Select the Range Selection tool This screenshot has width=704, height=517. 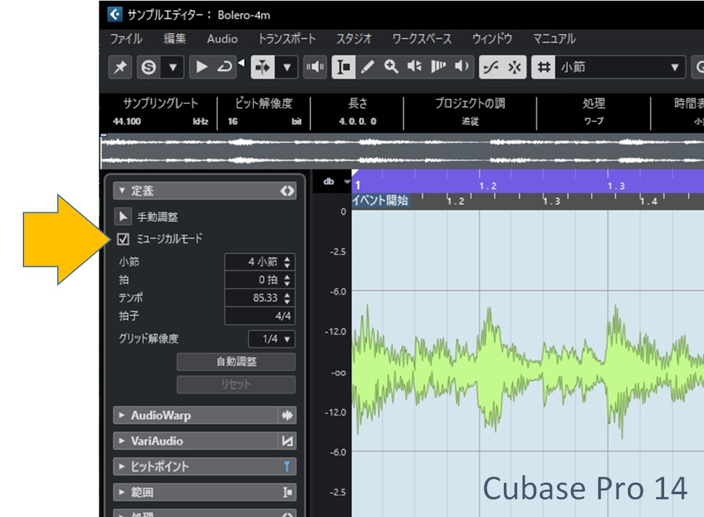[x=344, y=67]
